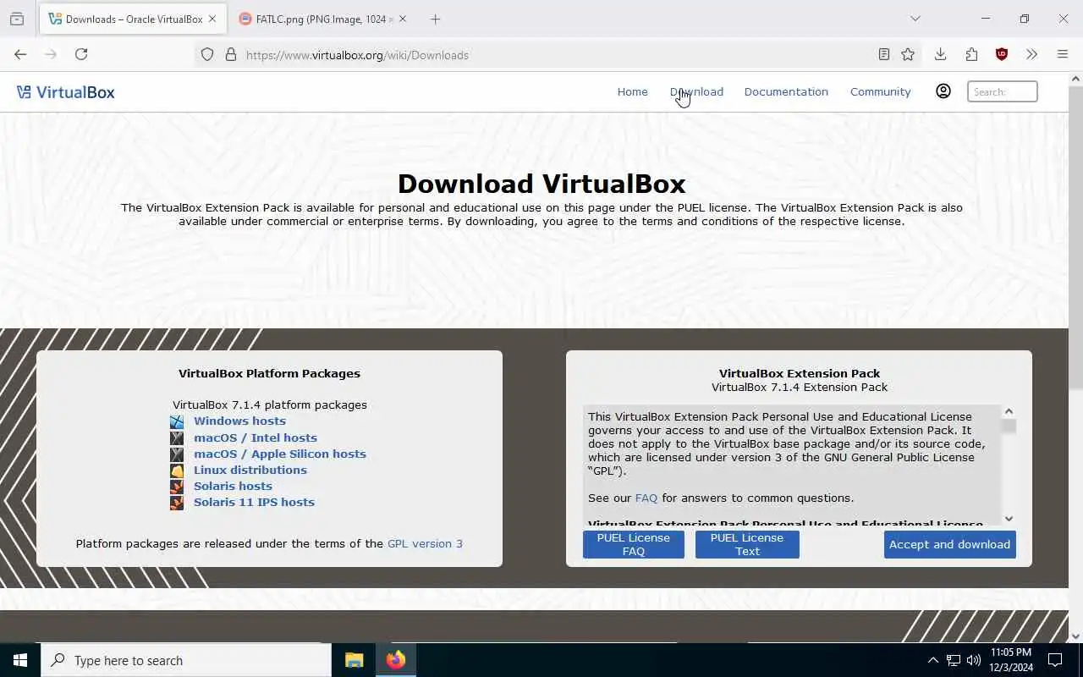Screen dimensions: 1083x677
Task: Open a new tab with plus button
Action: point(435,19)
